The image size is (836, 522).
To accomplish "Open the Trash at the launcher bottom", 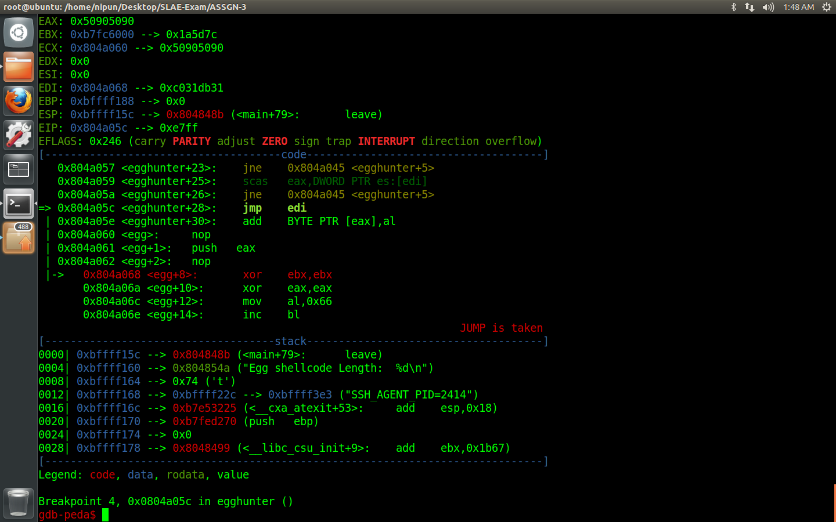I will tap(18, 503).
